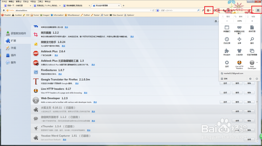Screen dimensions: 262x146
Task: Open add-ons manager gear tools menu
Action: [216, 21]
